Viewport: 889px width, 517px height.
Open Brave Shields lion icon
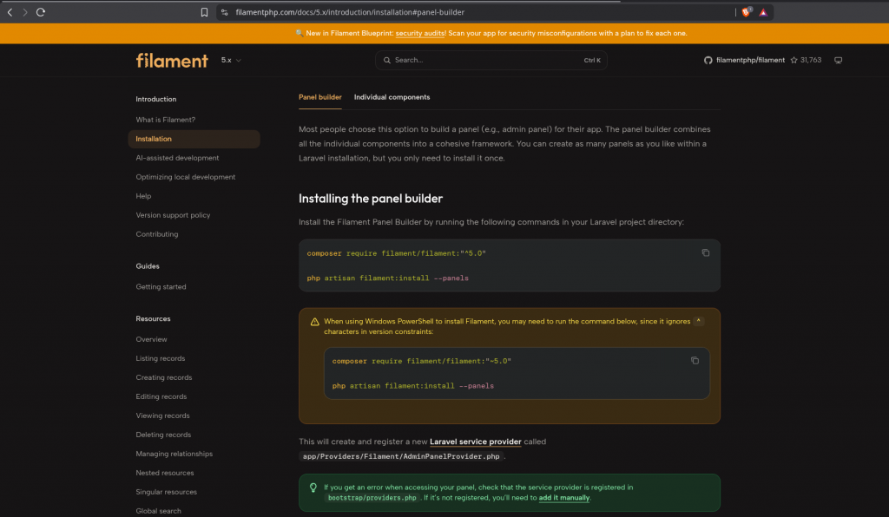pos(746,12)
